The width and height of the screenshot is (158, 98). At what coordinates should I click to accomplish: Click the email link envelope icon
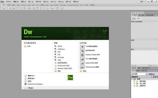pyautogui.click(x=7, y=8)
